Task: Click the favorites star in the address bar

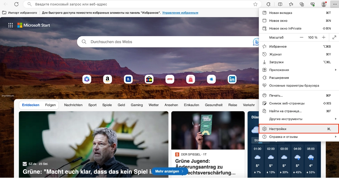Action: 255,4
